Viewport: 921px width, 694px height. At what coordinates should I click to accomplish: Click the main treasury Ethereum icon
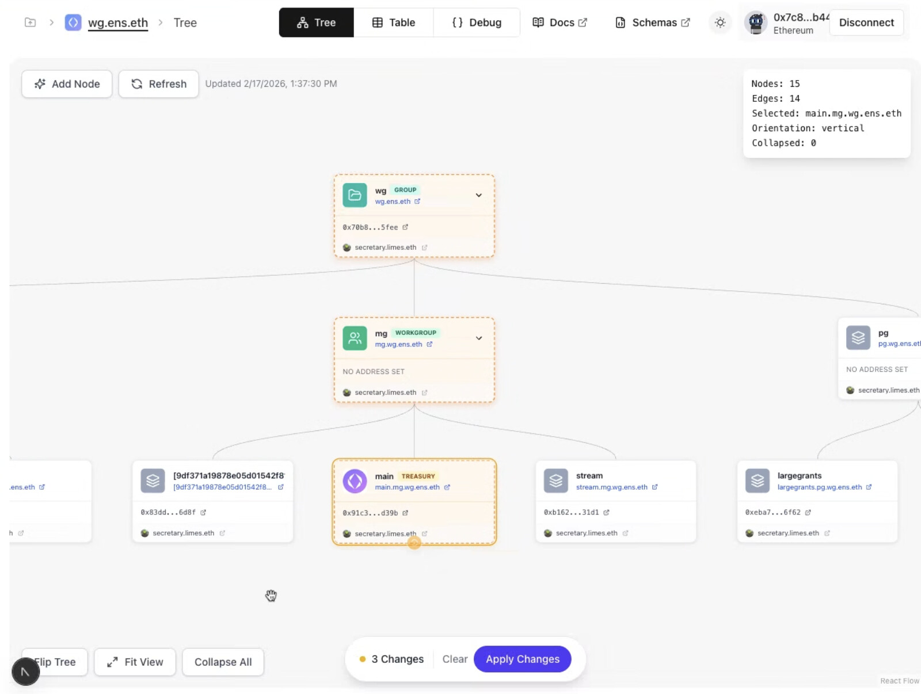355,481
